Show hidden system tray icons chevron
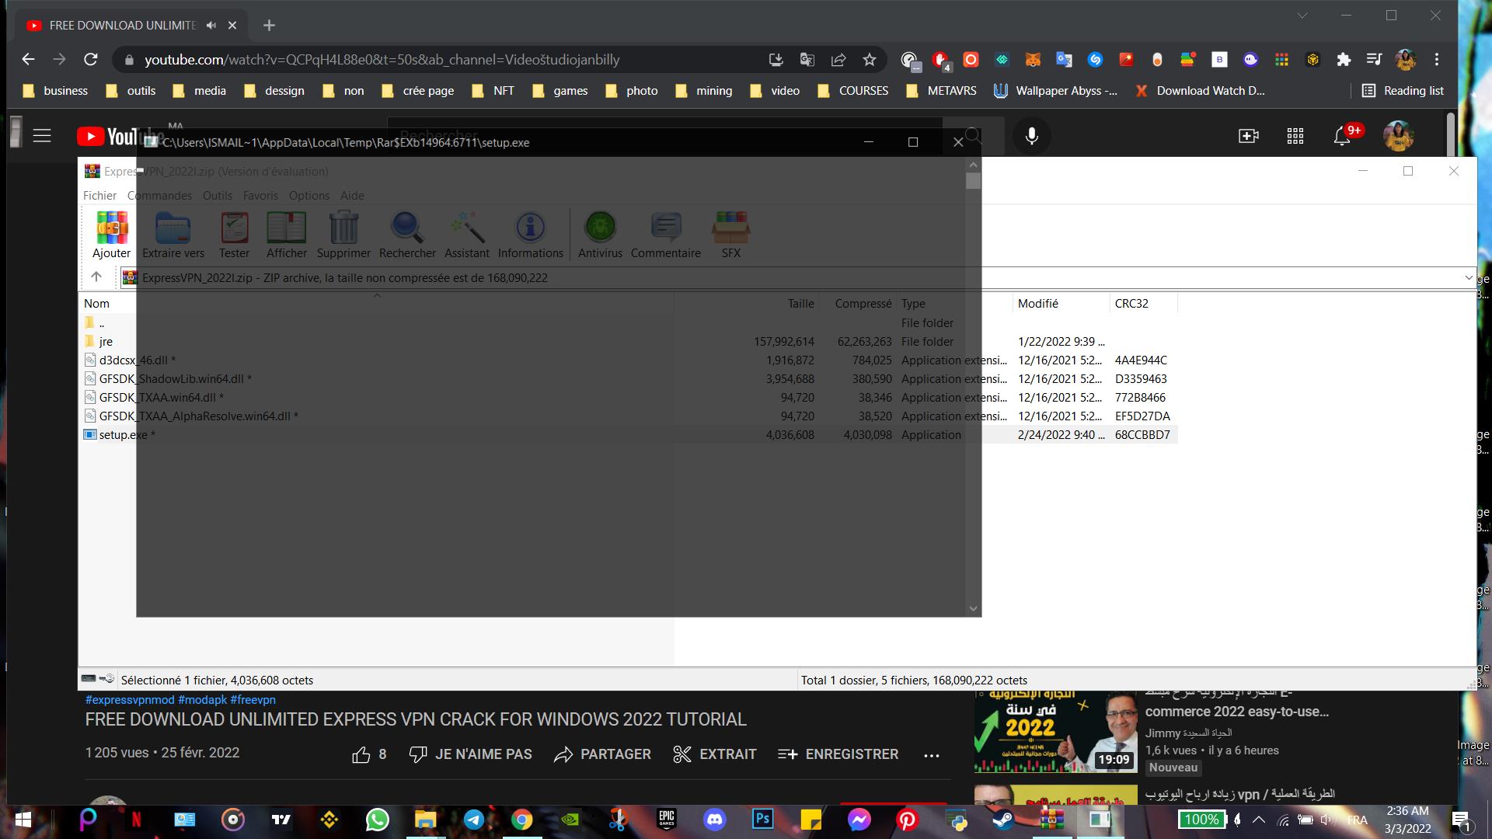1492x839 pixels. pyautogui.click(x=1259, y=820)
